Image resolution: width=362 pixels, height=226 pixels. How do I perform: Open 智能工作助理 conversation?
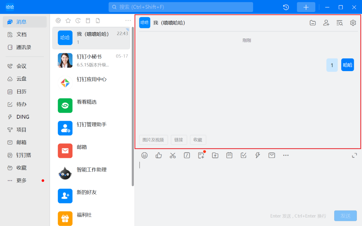coord(91,174)
